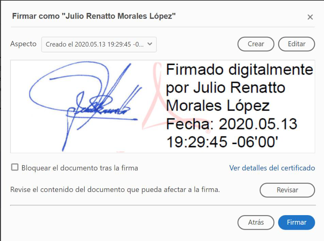Click the blue handwritten signature image
This screenshot has width=324, height=241.
pyautogui.click(x=85, y=107)
